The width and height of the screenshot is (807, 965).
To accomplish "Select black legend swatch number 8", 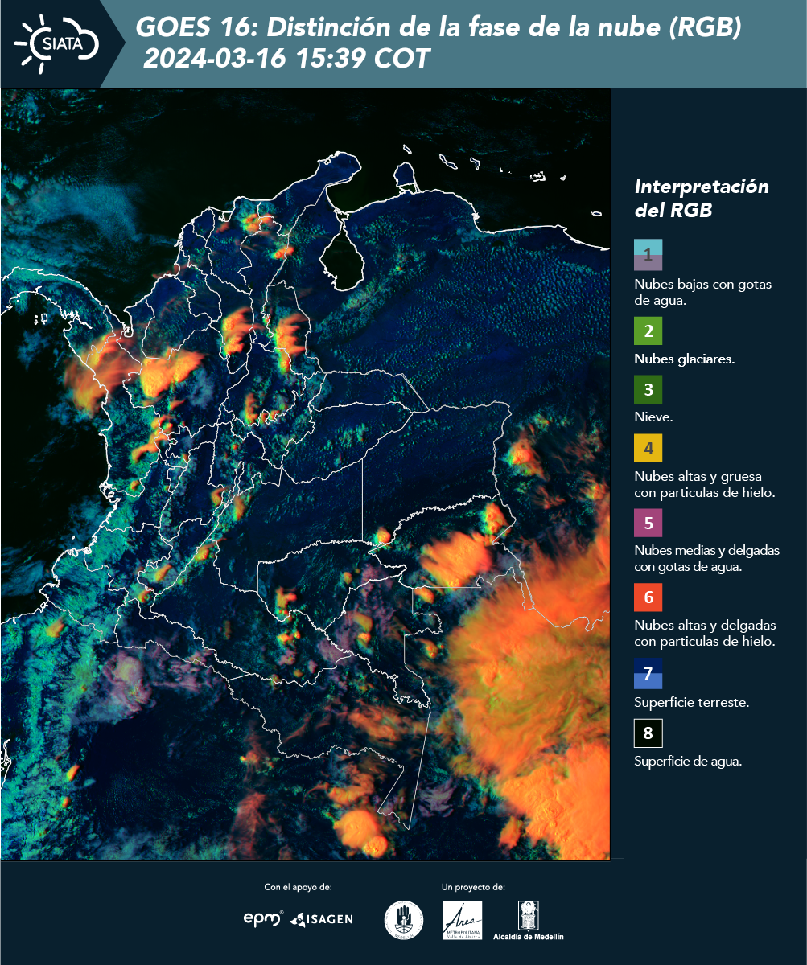I will [x=648, y=733].
